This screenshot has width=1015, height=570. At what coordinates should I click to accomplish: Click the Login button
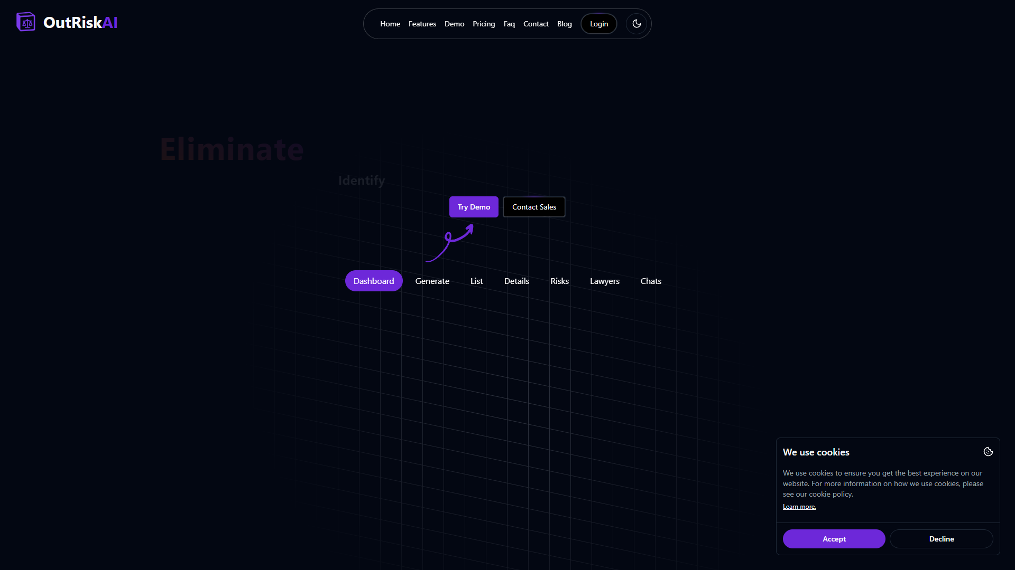pyautogui.click(x=599, y=24)
